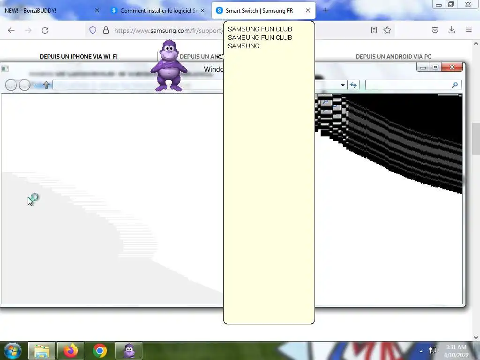This screenshot has width=480, height=360.
Task: Save page to Pocket
Action: [435, 30]
